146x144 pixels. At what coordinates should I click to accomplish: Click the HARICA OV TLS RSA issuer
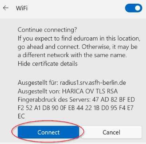(90, 91)
